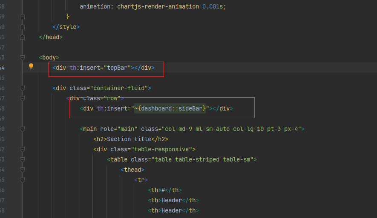Collapse the table-responsive div fold marker
The height and width of the screenshot is (218, 377).
click(22, 150)
